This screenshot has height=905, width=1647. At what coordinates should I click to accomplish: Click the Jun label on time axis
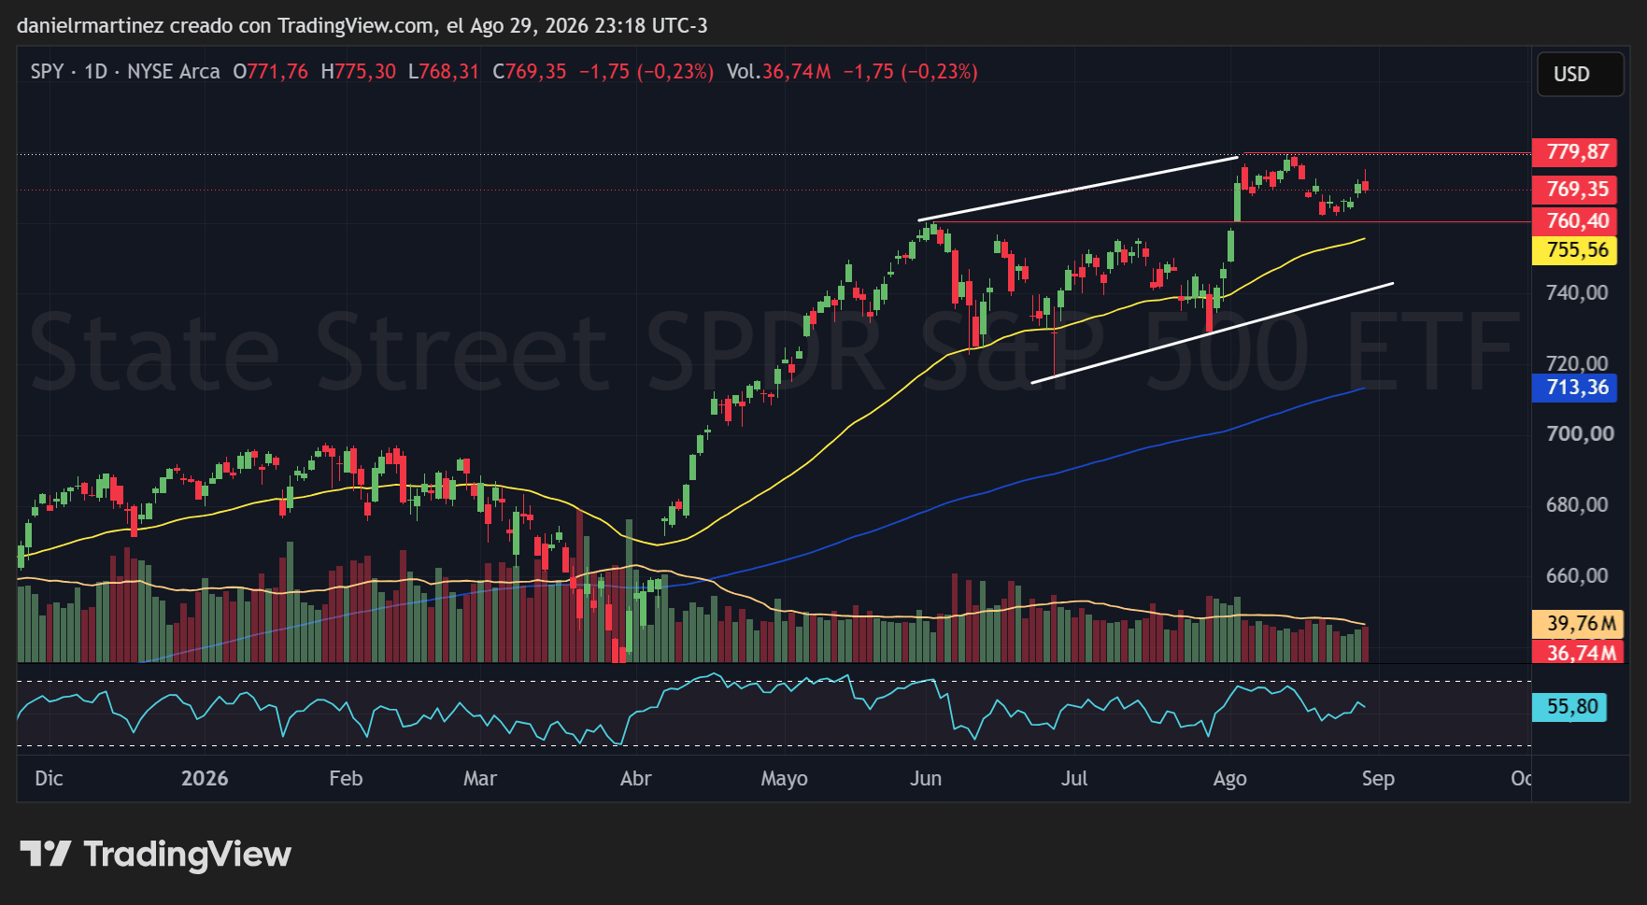pos(926,779)
